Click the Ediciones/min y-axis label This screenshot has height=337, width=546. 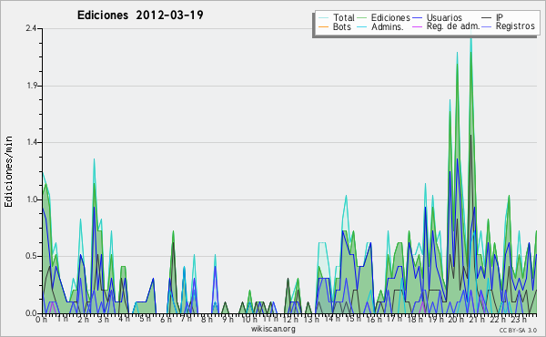pyautogui.click(x=8, y=171)
